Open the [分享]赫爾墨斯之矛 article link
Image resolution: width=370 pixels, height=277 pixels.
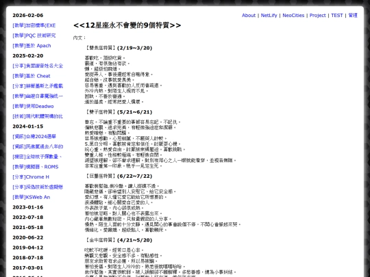point(38,86)
